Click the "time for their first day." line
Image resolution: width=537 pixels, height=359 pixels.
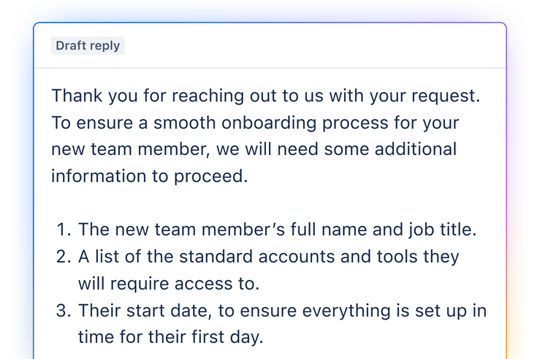click(170, 337)
